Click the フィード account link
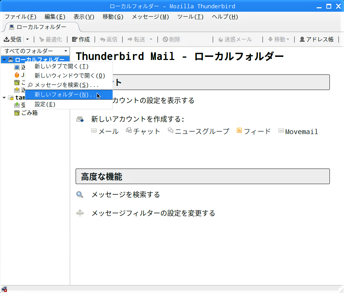The height and width of the screenshot is (293, 344). click(x=257, y=131)
